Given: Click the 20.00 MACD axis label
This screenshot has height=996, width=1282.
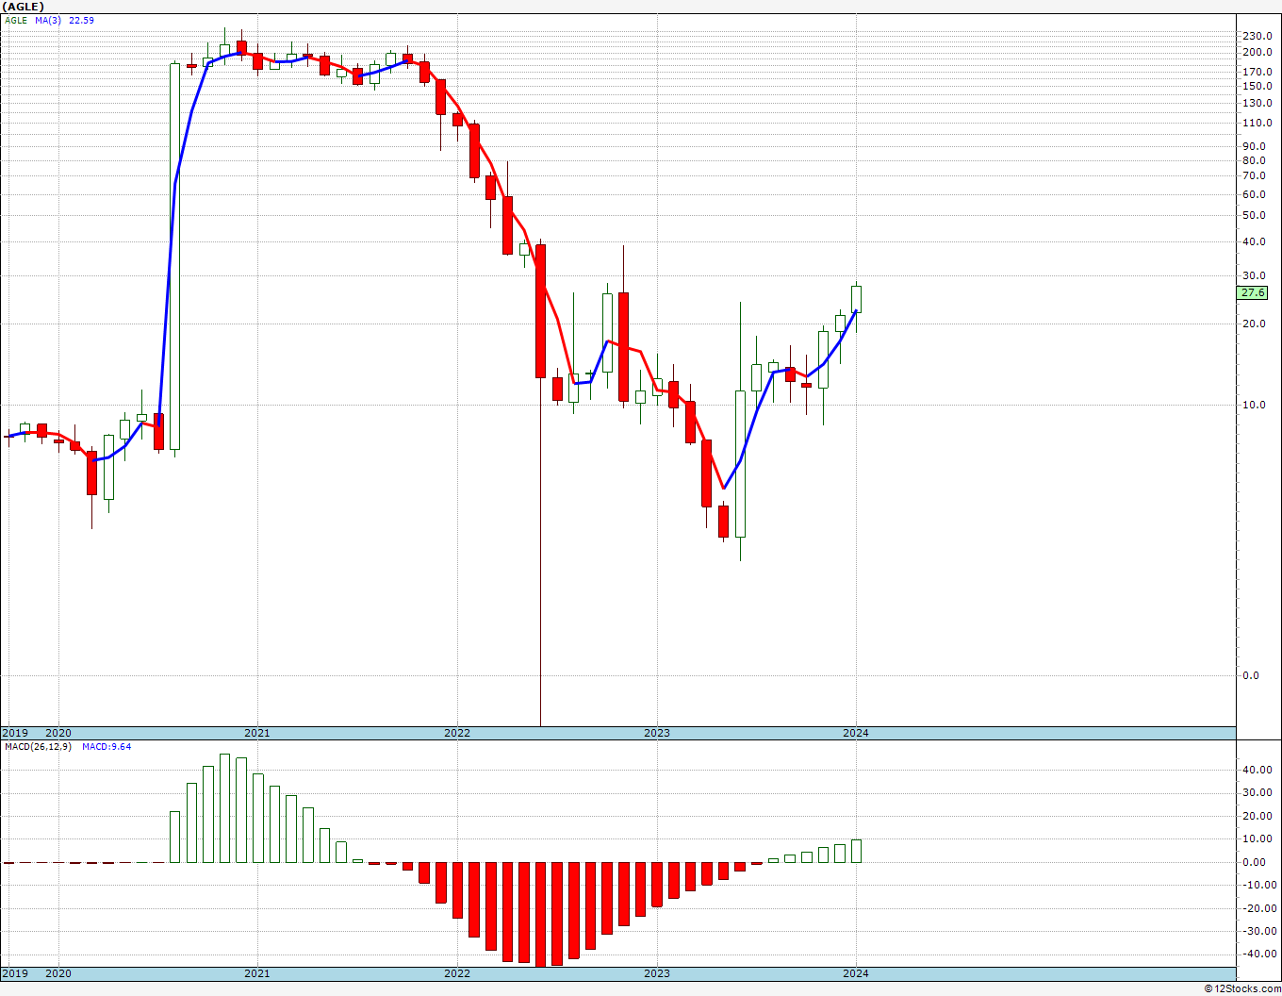Looking at the screenshot, I should pyautogui.click(x=1257, y=816).
